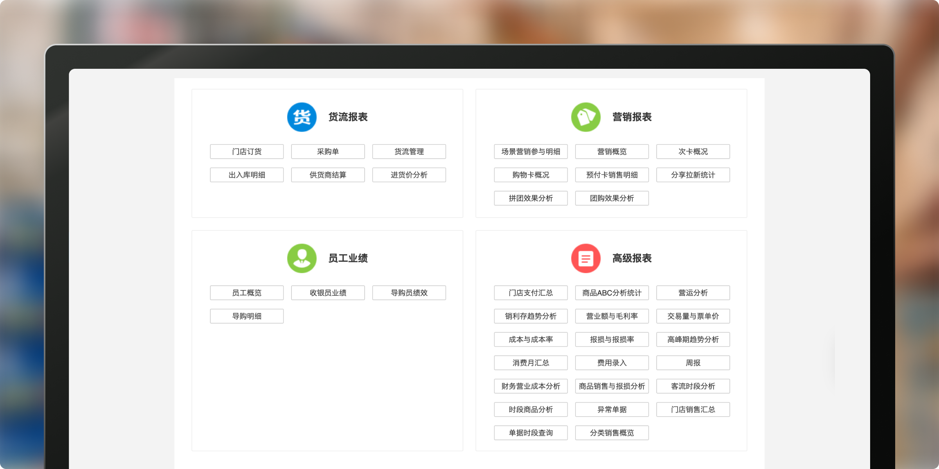
Task: Click the 员工概览 button
Action: pos(247,293)
